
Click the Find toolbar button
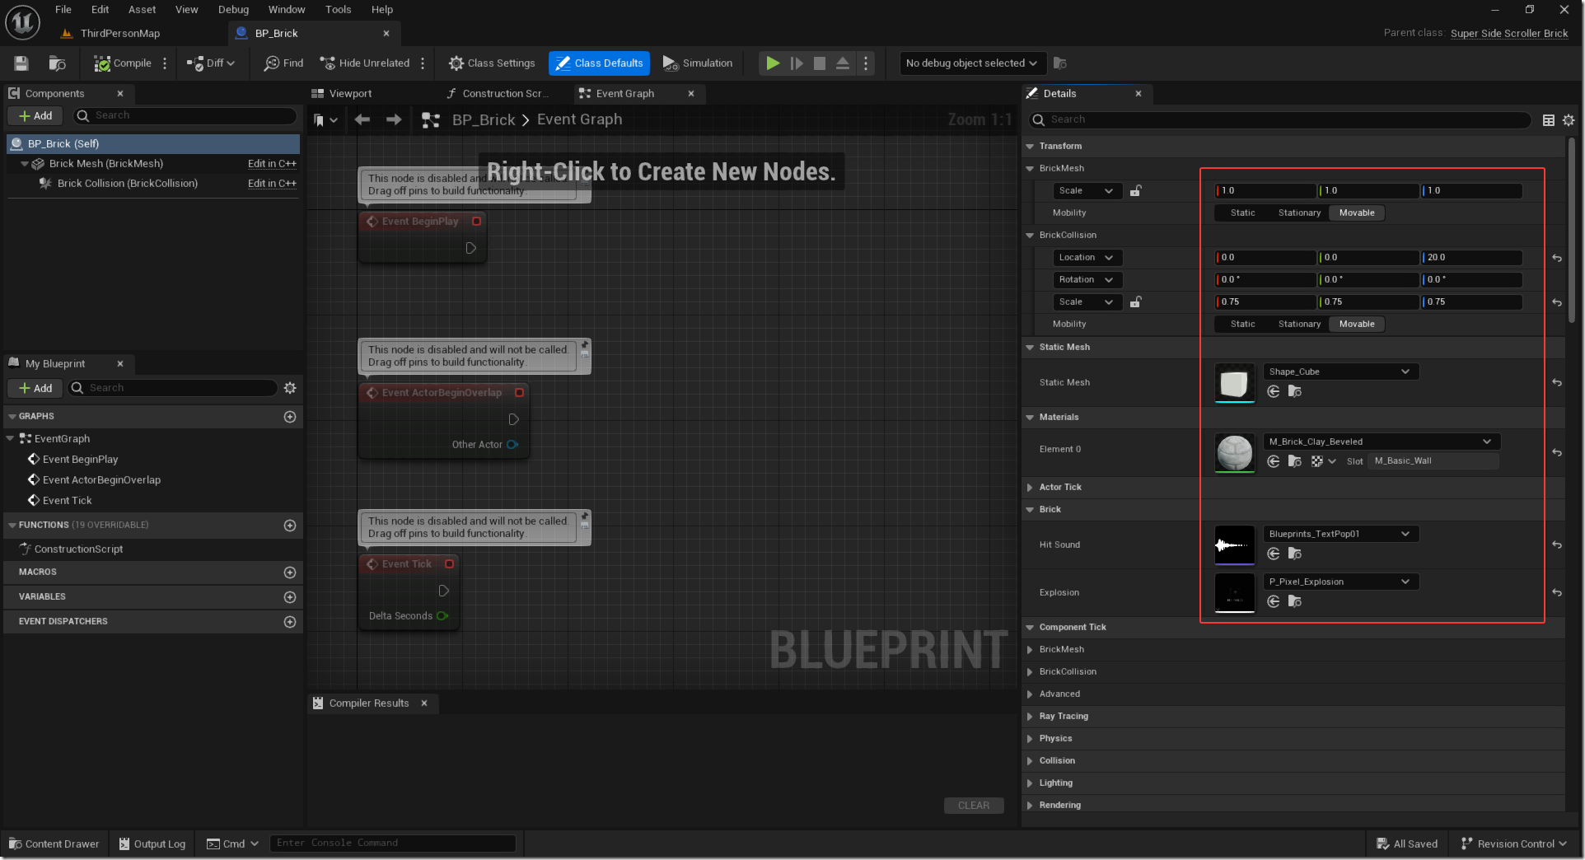click(x=283, y=63)
